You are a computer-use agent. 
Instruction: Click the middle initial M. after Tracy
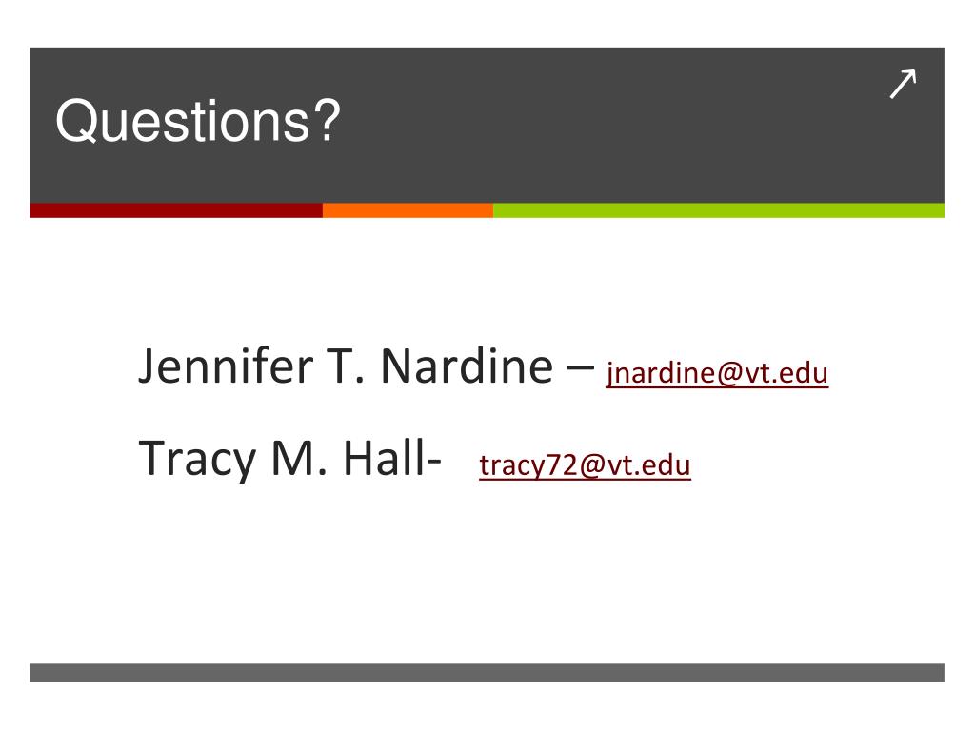[298, 458]
